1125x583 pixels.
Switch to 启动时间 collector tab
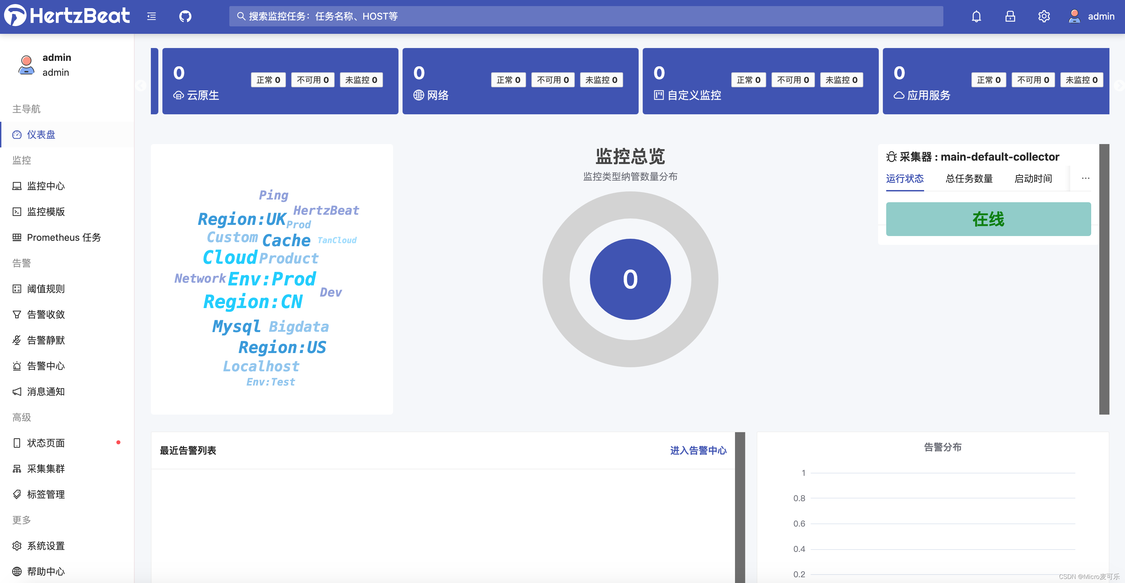click(1033, 179)
